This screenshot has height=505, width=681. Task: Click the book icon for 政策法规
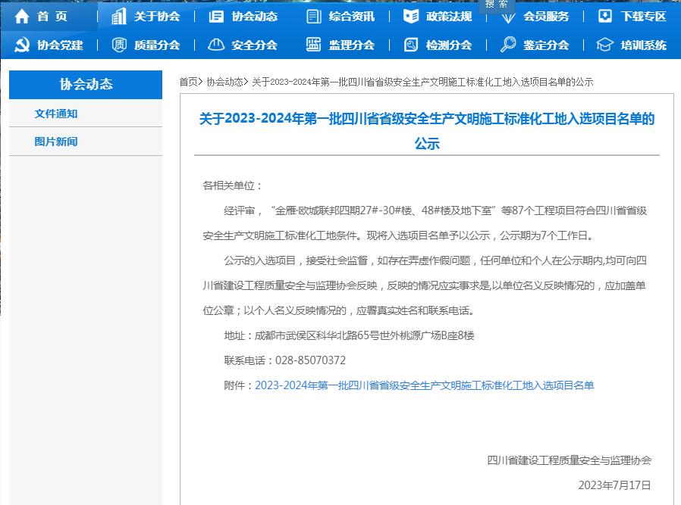[x=411, y=17]
